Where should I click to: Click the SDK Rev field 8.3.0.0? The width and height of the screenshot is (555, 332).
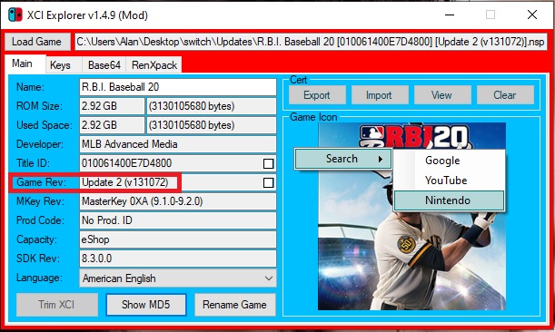178,259
